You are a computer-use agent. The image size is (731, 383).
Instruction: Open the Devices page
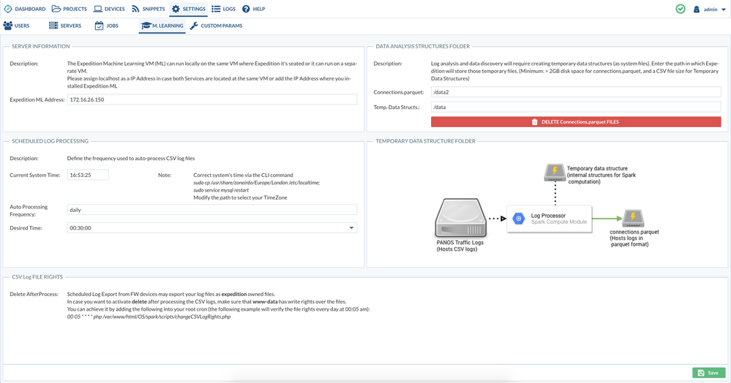tap(109, 9)
